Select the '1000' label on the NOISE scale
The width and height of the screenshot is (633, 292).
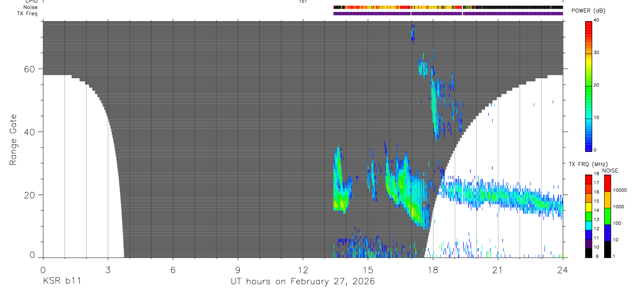tap(618, 207)
